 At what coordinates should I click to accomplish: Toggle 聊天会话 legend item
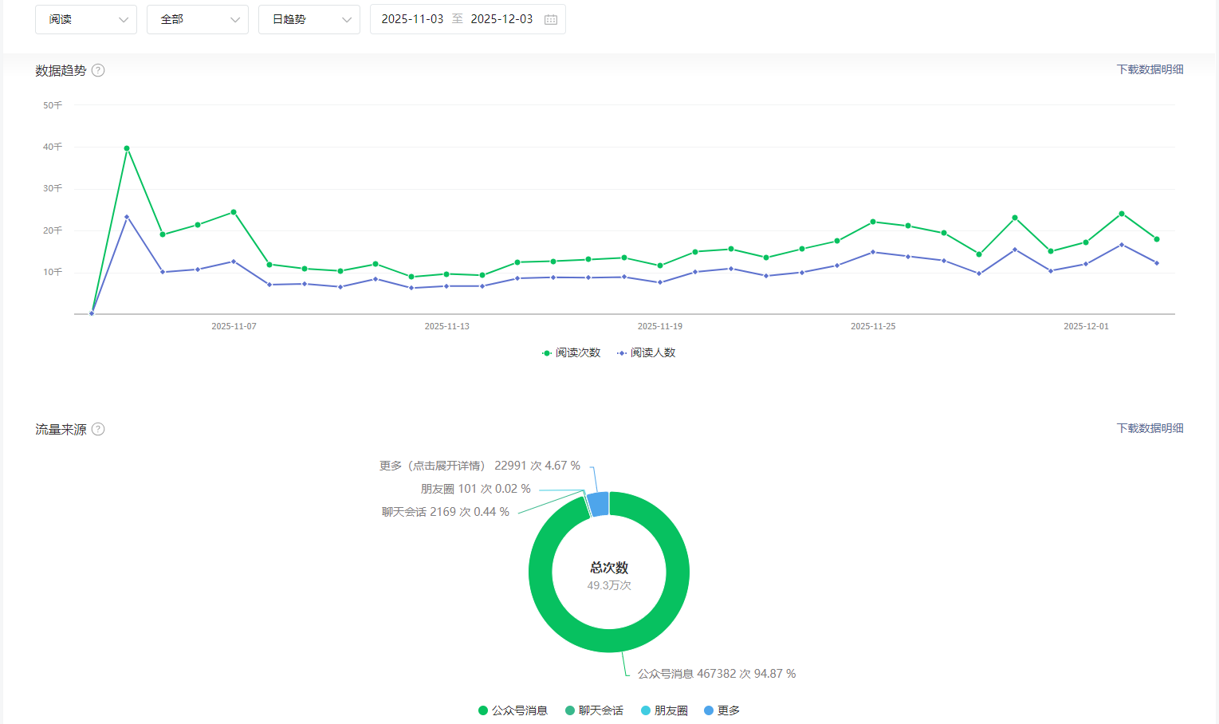[594, 710]
